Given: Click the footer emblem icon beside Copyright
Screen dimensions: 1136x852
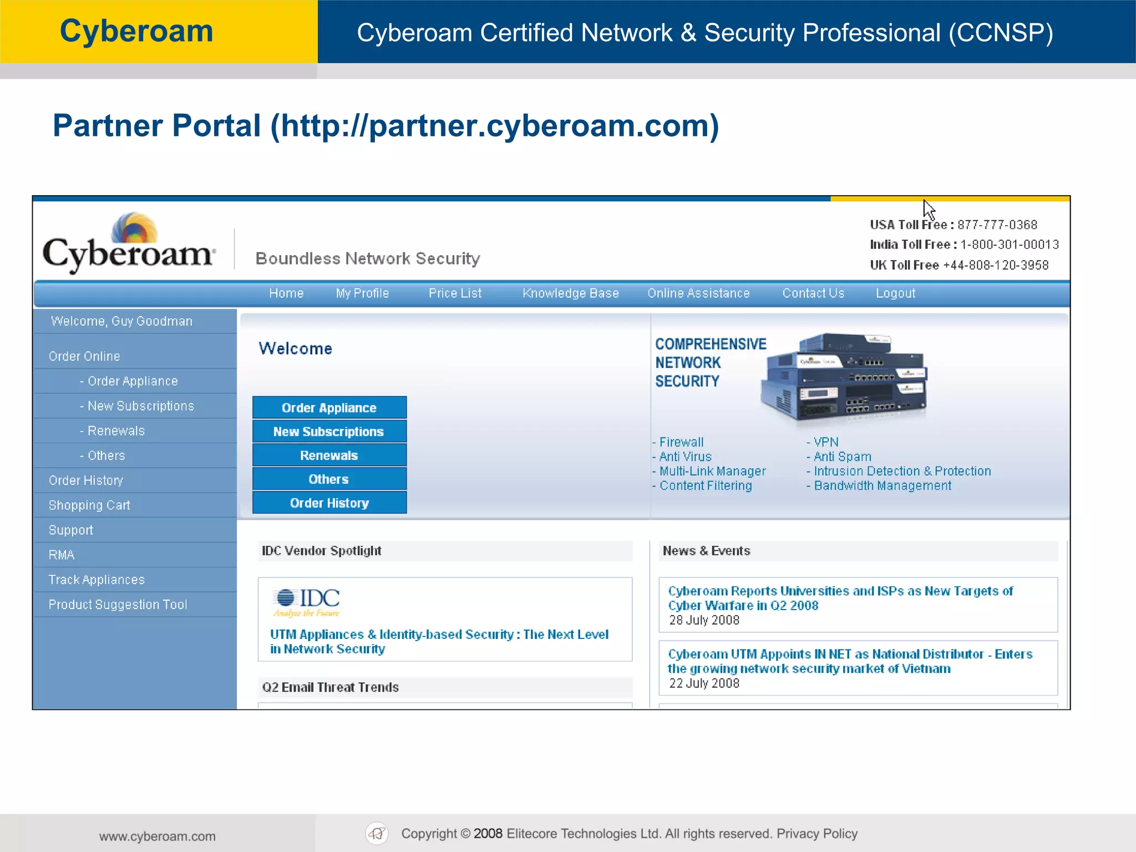Looking at the screenshot, I should coord(377,833).
